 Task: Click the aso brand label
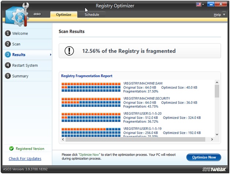tap(37, 14)
